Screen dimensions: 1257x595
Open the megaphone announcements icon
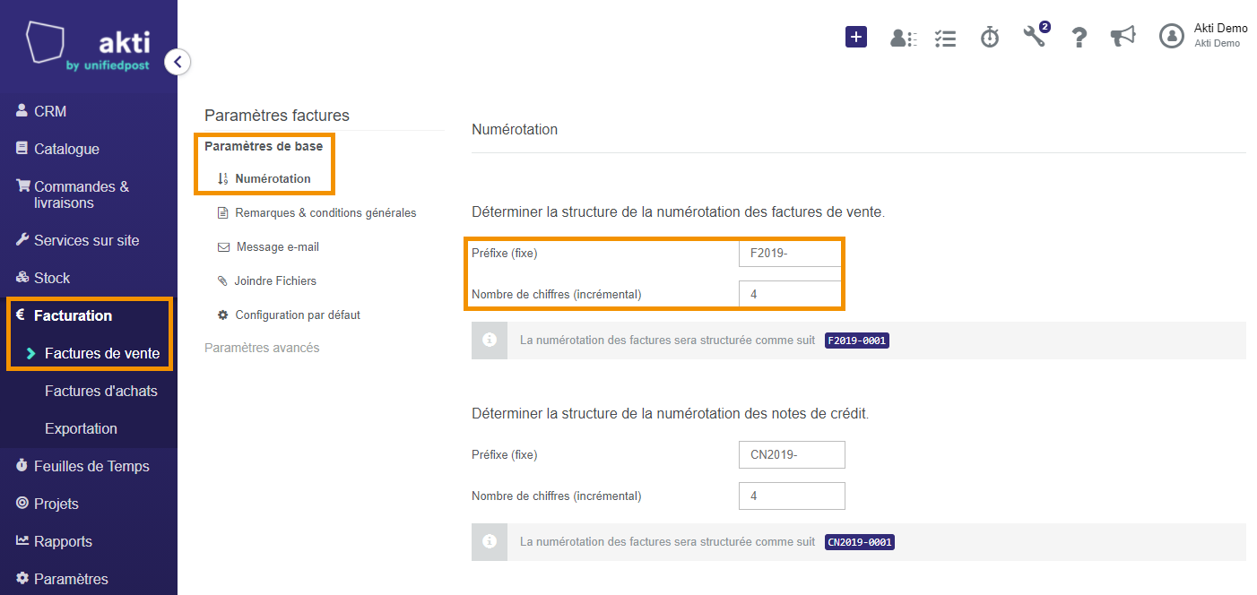coord(1123,36)
